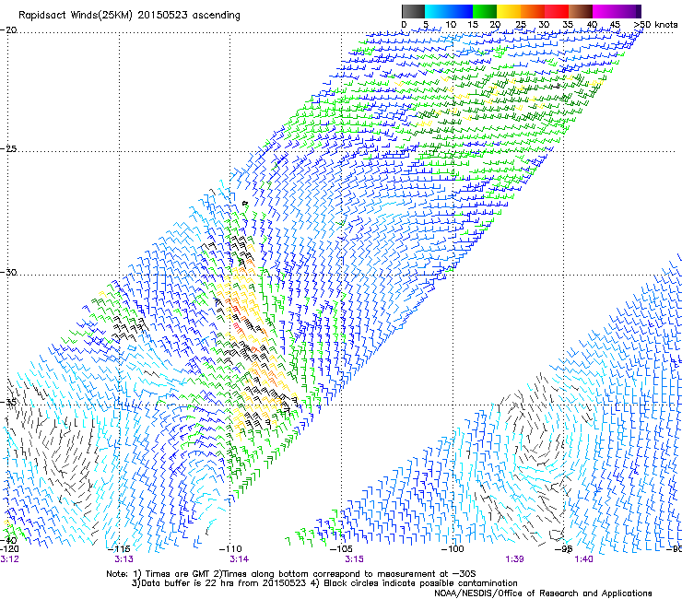Click the note line 'Data buffer is 22 hrs'
Viewport: 682px width, 599px height.
coord(324,583)
